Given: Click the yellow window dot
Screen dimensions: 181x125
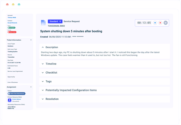Looking at the screenshot, I should 13,5.
